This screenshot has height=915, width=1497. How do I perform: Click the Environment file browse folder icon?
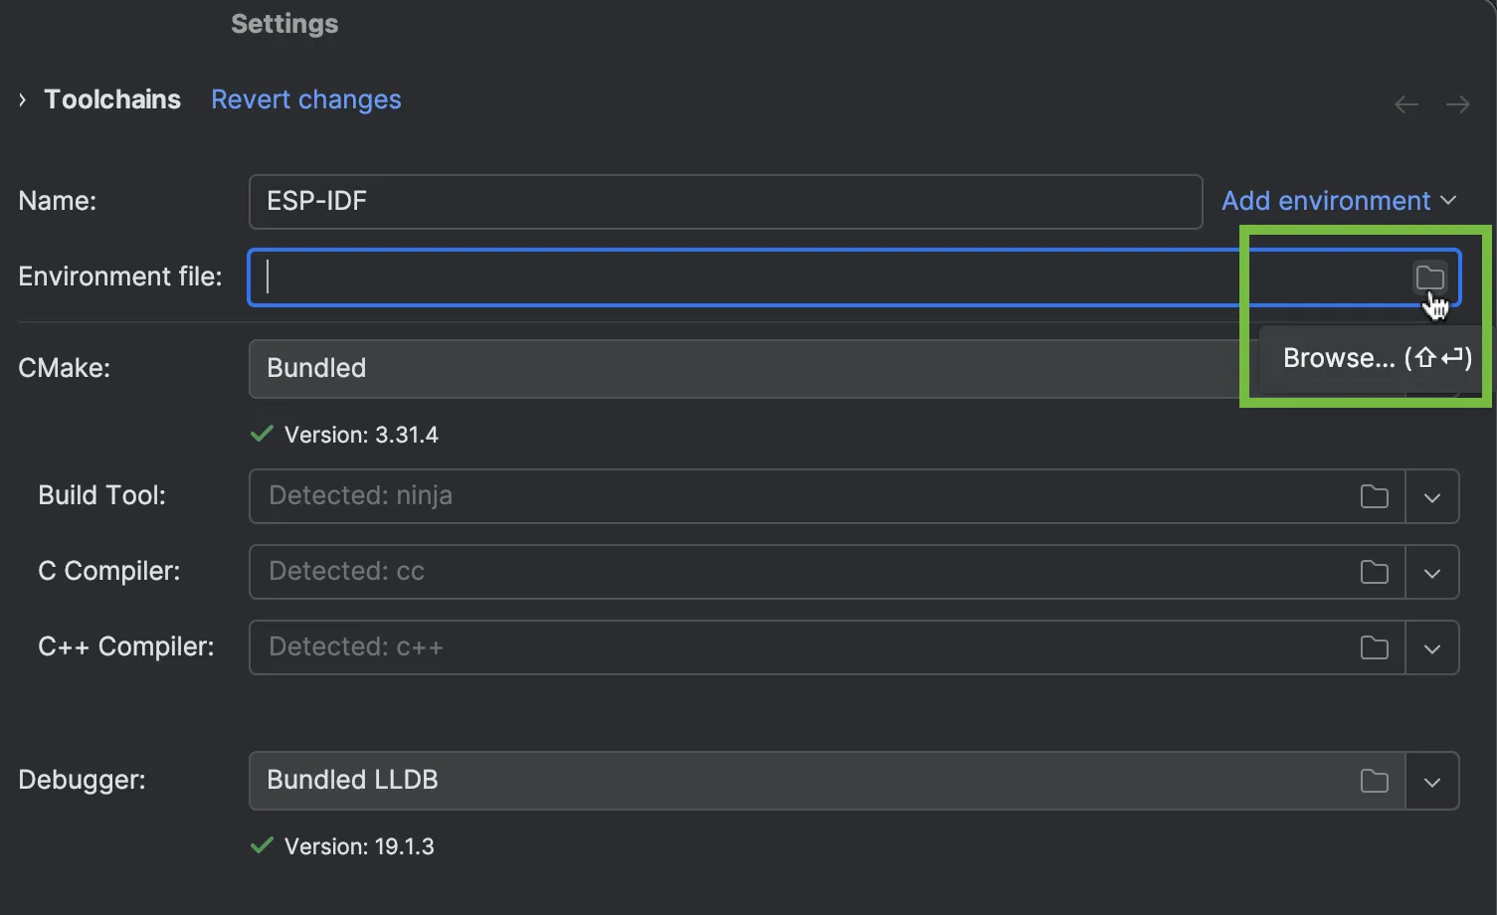1429,277
